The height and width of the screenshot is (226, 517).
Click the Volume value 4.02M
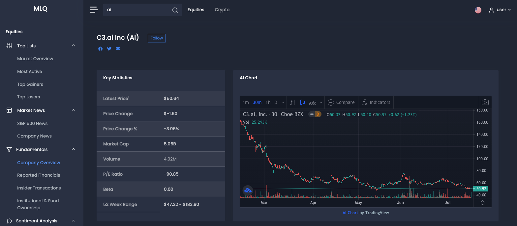[x=170, y=159]
